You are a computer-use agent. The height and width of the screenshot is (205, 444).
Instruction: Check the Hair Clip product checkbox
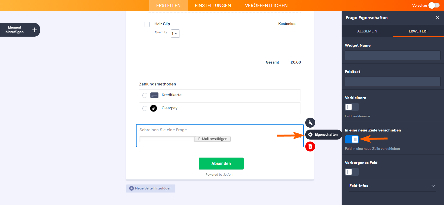(x=147, y=24)
